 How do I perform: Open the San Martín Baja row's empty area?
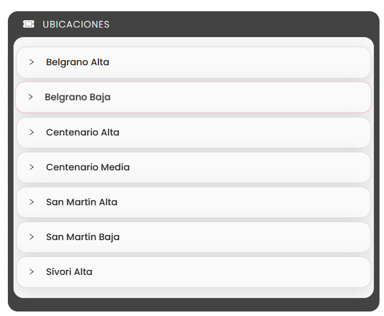click(245, 237)
